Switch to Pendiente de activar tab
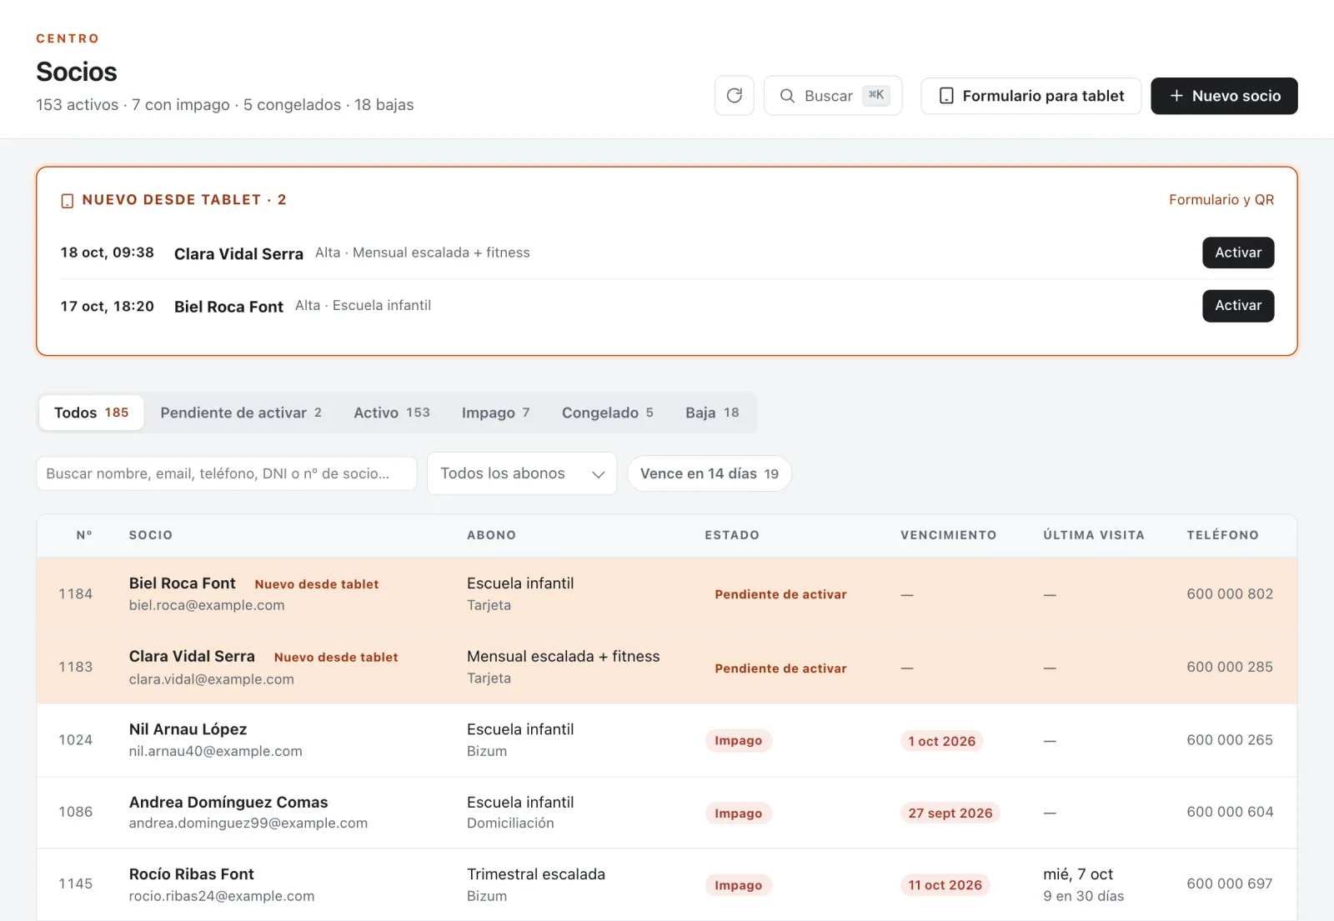Image resolution: width=1334 pixels, height=921 pixels. [x=241, y=413]
